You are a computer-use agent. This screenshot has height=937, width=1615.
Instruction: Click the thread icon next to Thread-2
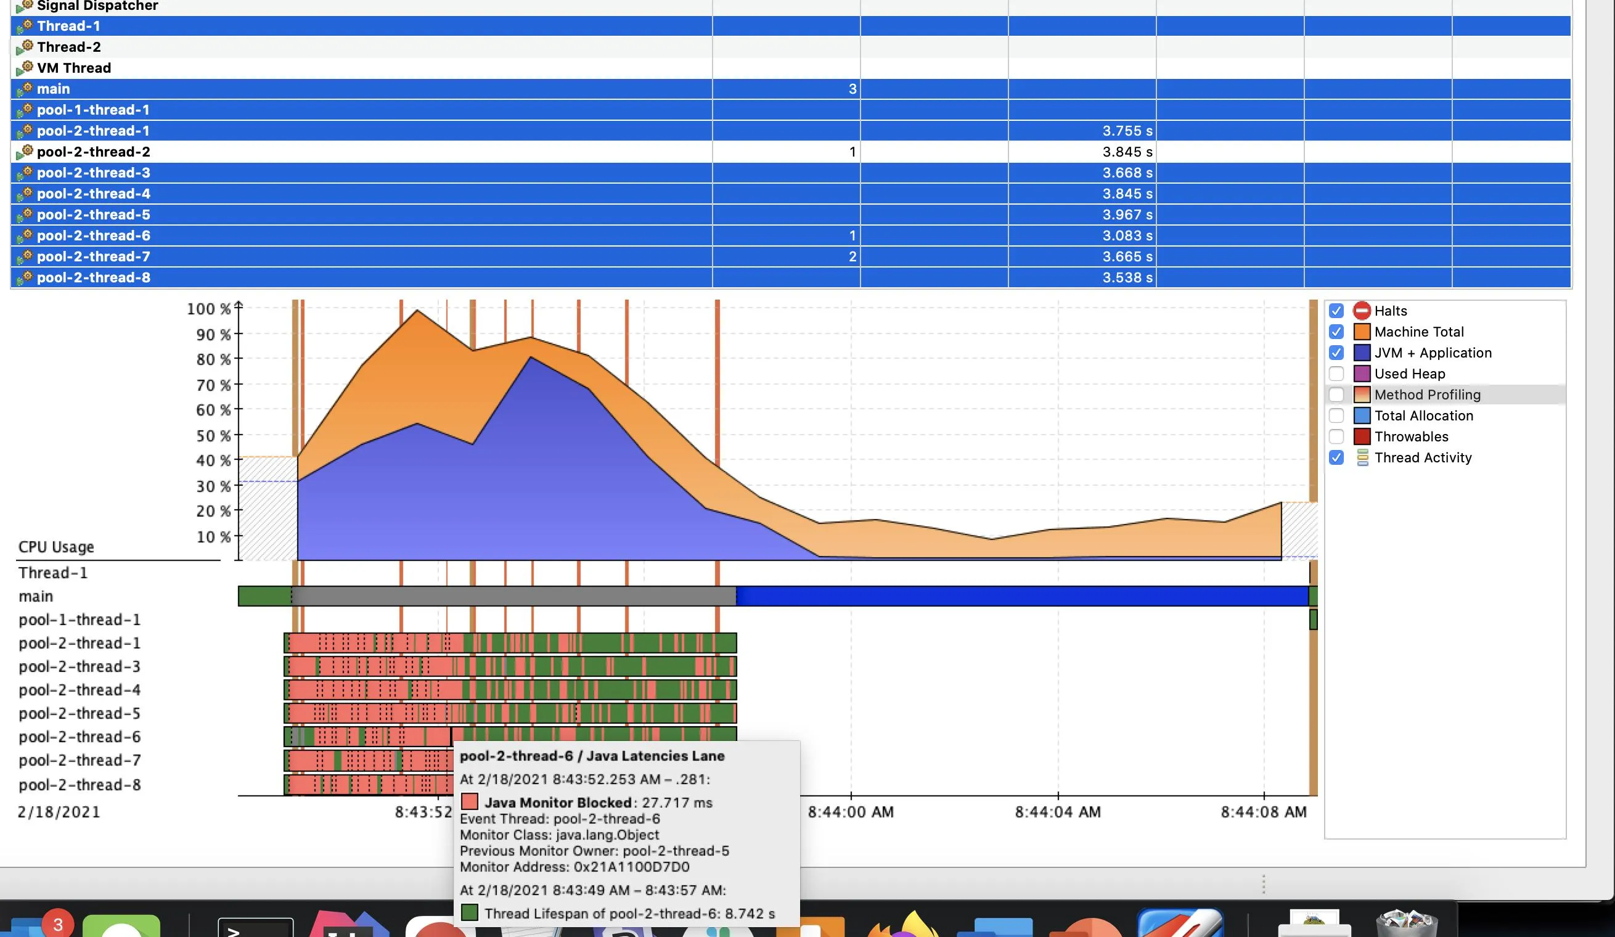pyautogui.click(x=25, y=47)
